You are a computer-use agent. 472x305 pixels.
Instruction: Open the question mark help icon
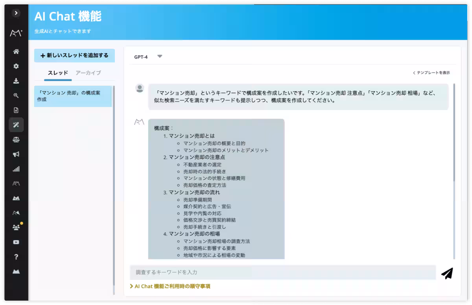[16, 256]
